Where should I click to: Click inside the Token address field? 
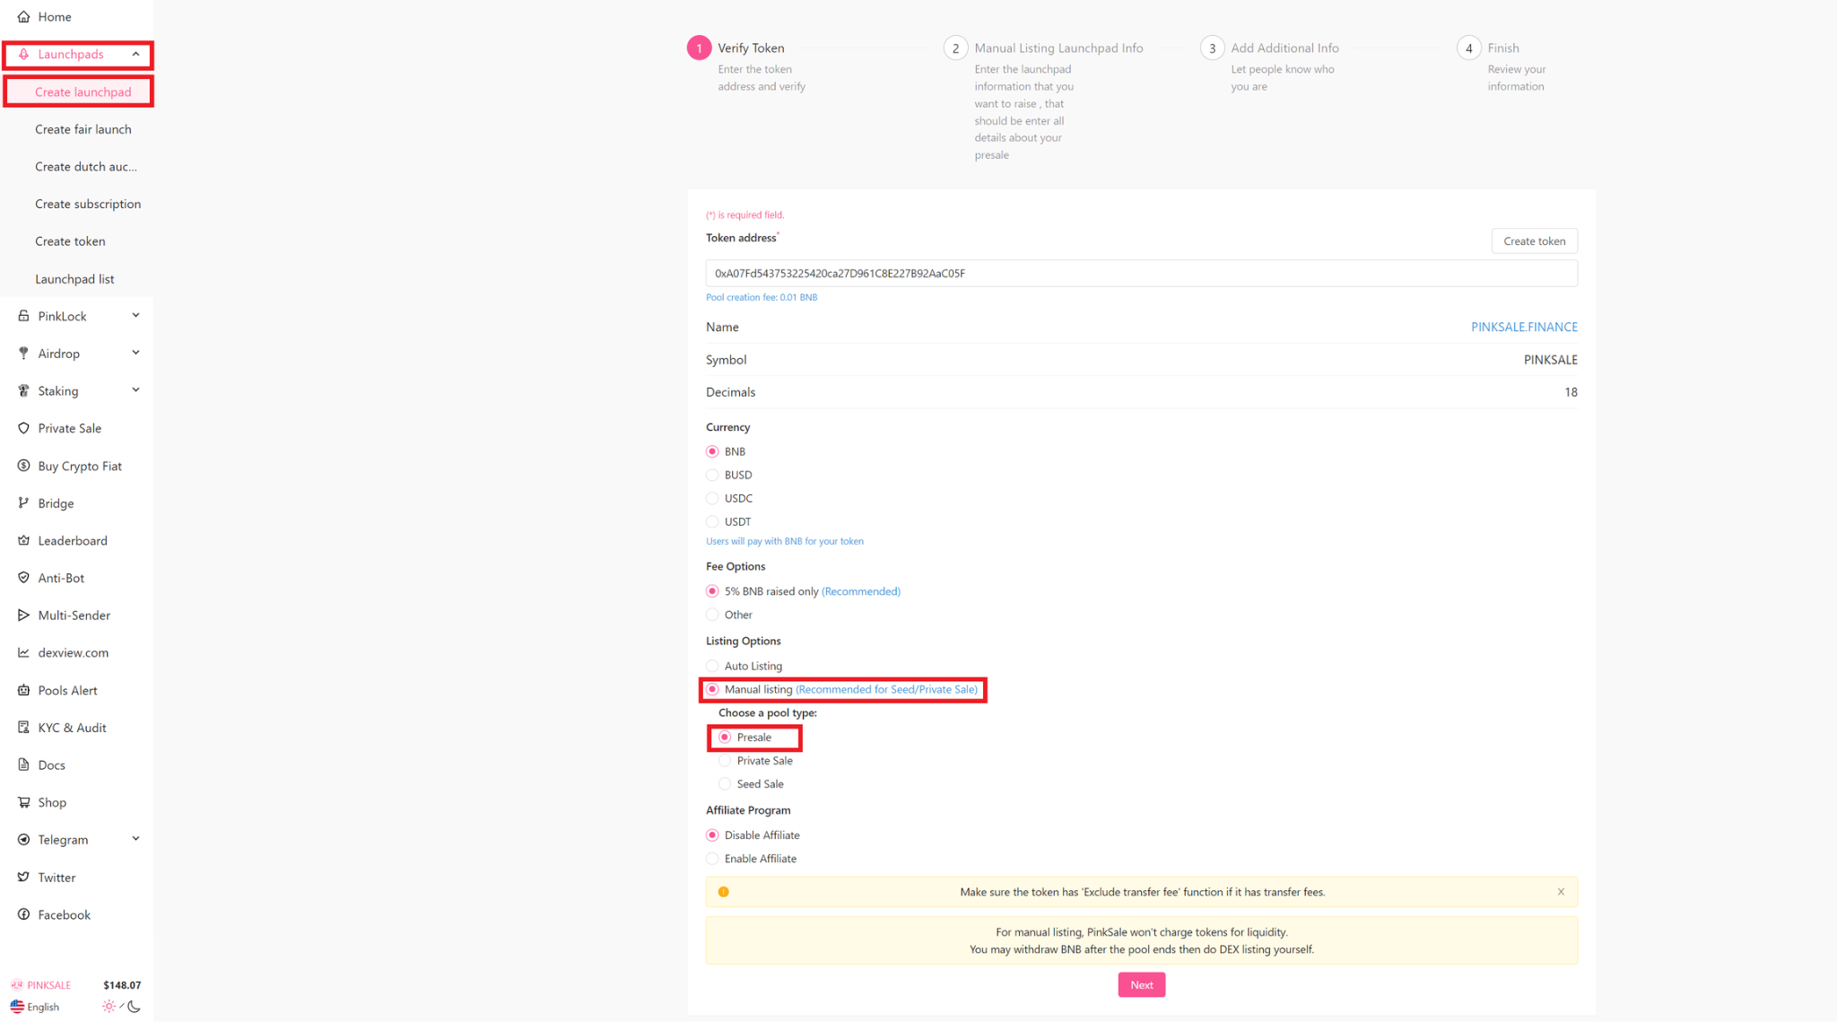(1139, 273)
